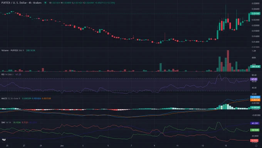
Task: Click the 0.001826 value in MACD legend
Action: coord(37,99)
